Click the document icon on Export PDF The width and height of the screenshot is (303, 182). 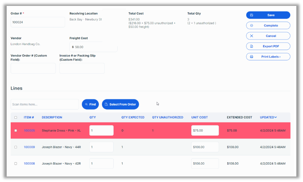(x=252, y=46)
